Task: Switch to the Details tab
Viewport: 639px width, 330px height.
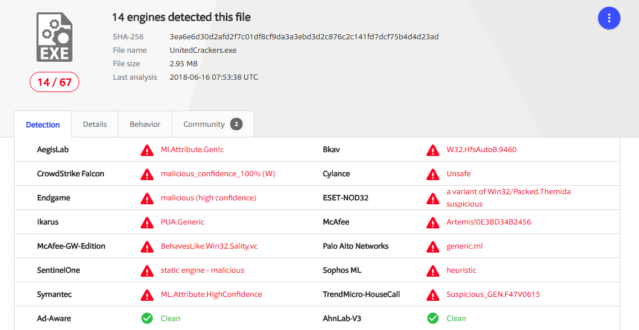Action: (x=95, y=124)
